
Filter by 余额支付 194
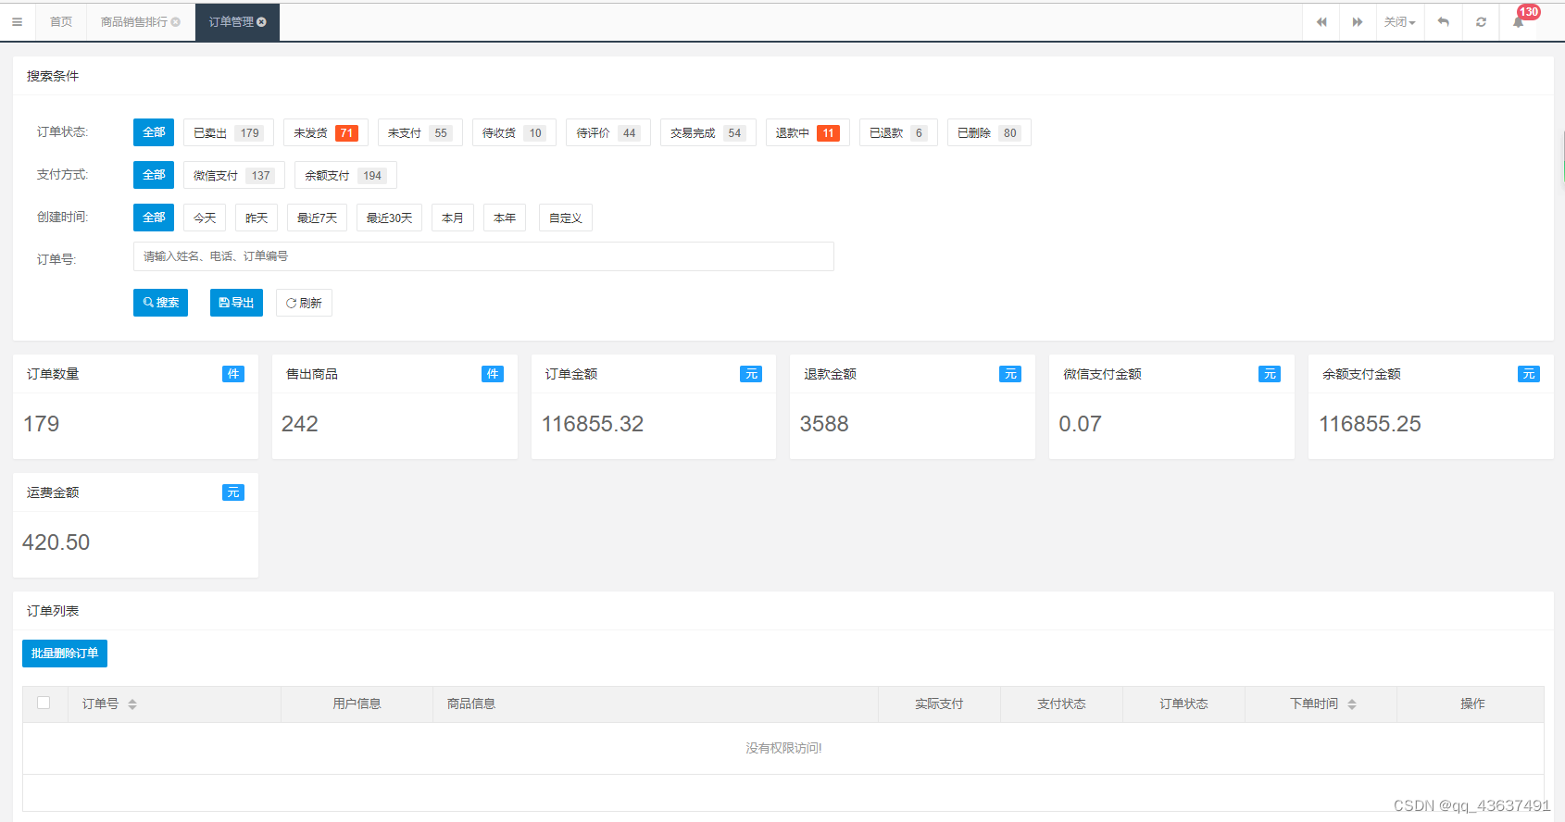pos(345,175)
